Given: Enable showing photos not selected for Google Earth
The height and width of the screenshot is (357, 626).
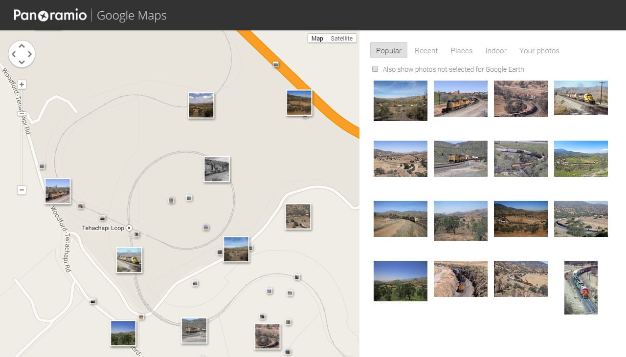Looking at the screenshot, I should 375,69.
